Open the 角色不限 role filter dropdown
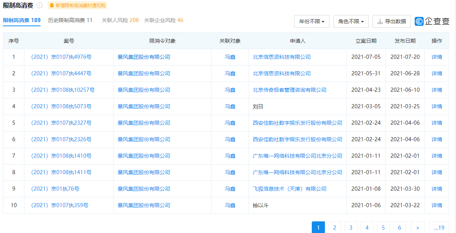Viewport: 456px width, 233px height. 351,21
